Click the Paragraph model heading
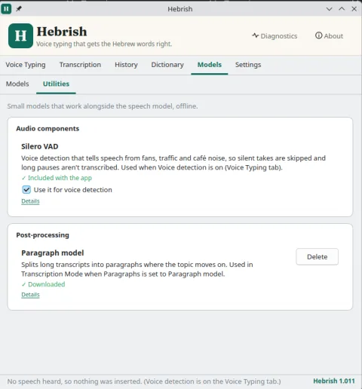Screen dimensions: 362x389 53,253
